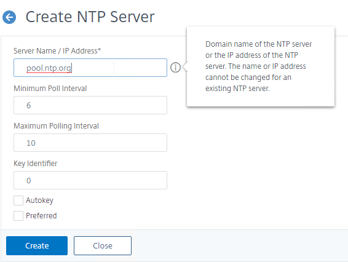The width and height of the screenshot is (348, 262).
Task: Click the tooltip's pointer arrow near info icon
Action: tap(185, 67)
